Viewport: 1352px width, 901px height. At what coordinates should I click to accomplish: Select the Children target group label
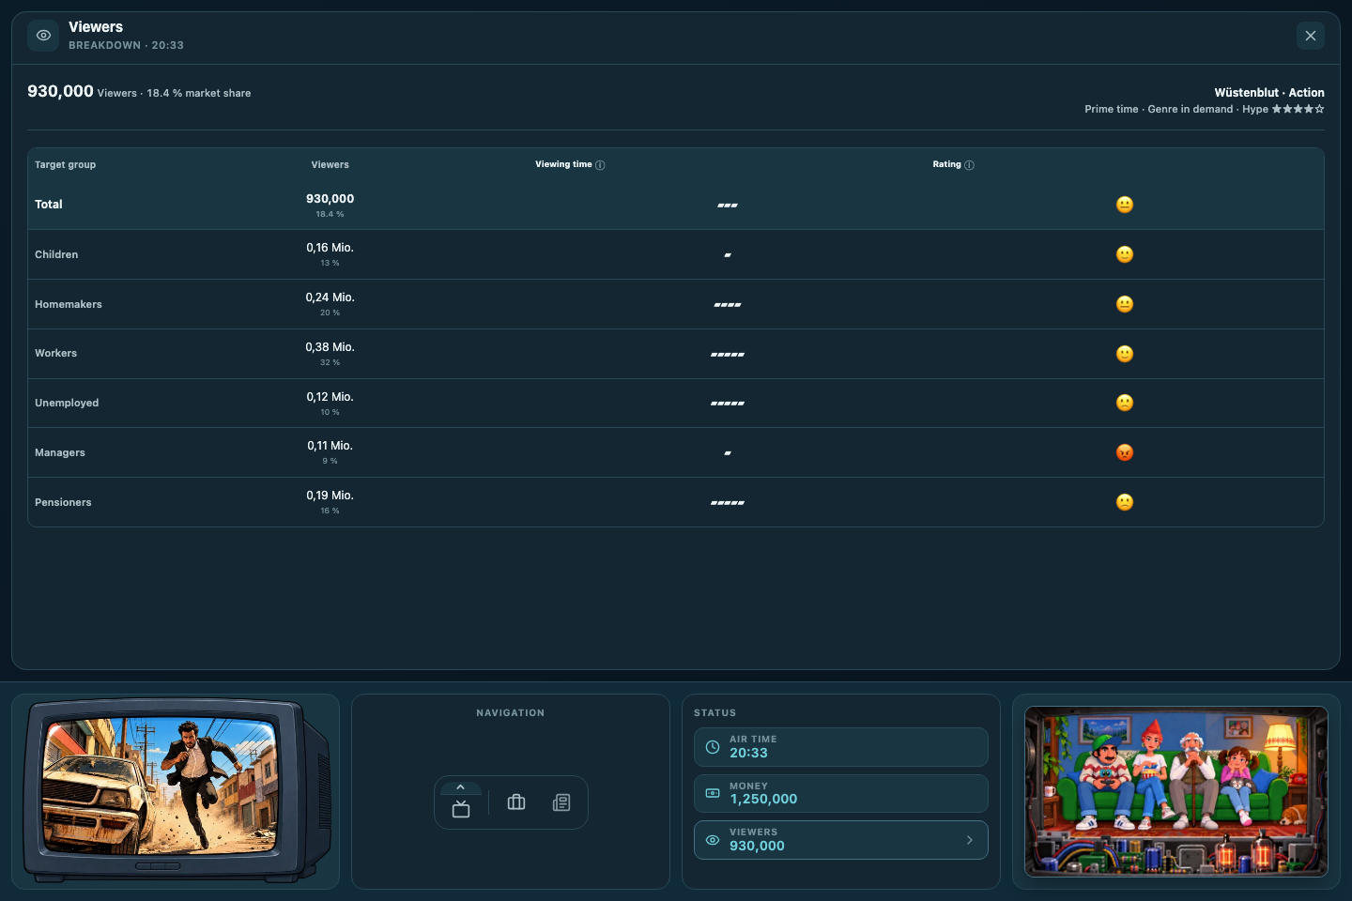56,254
